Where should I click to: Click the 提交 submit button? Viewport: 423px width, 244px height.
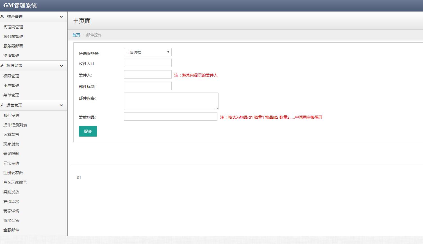pos(88,131)
